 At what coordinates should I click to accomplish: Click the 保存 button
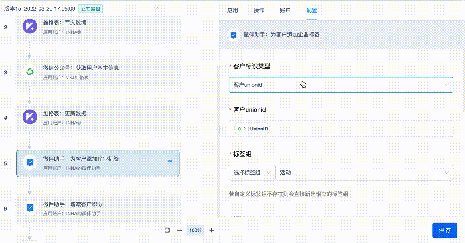coord(445,230)
